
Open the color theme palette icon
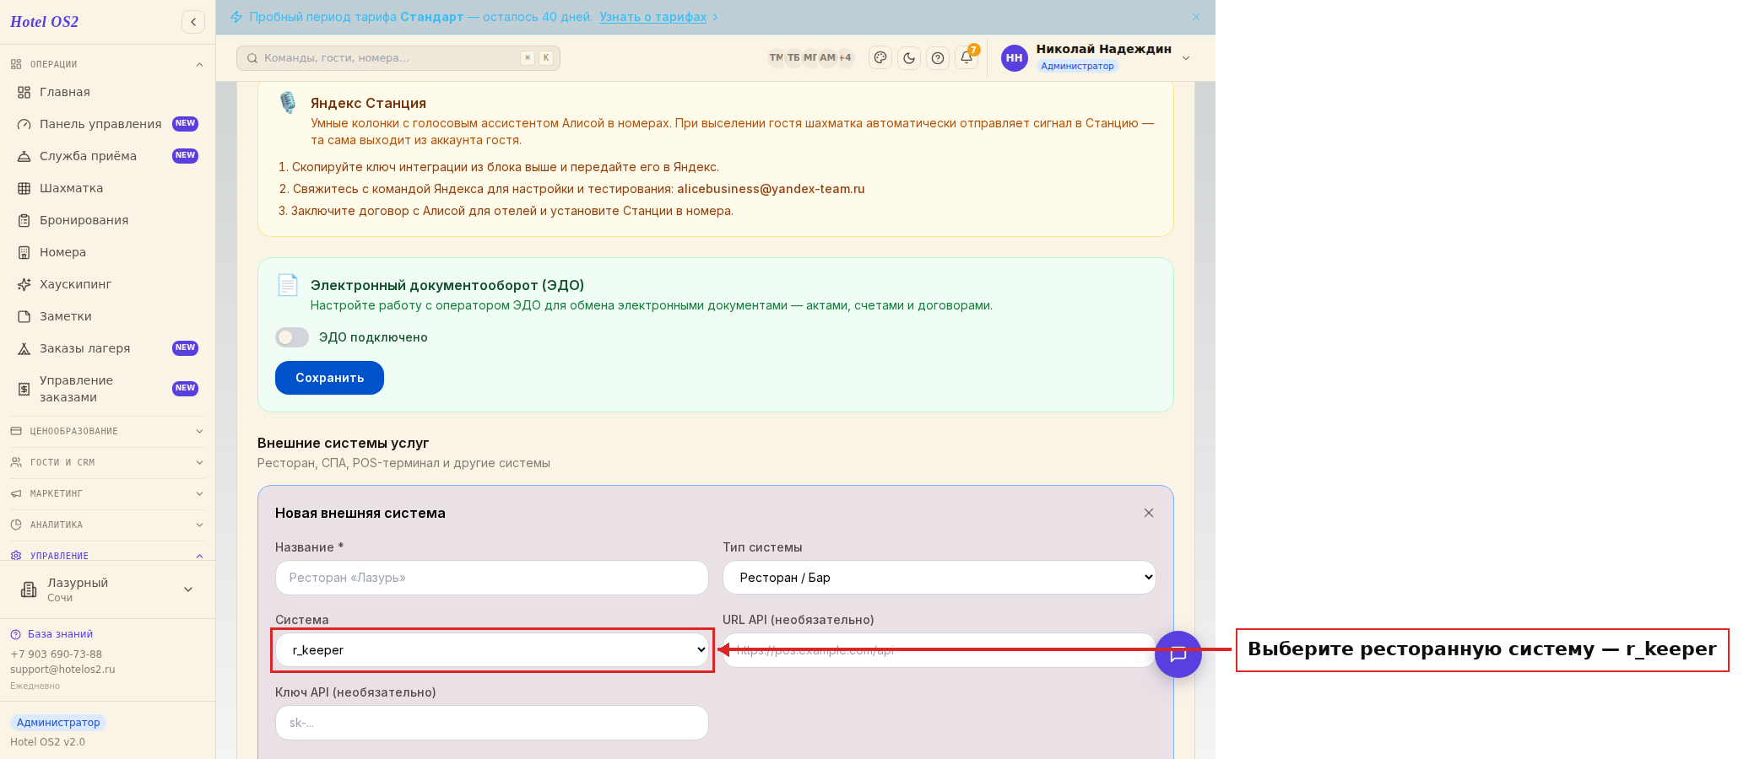pyautogui.click(x=880, y=58)
